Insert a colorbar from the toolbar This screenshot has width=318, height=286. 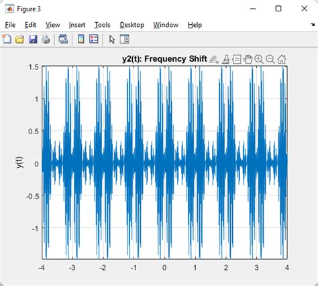[x=81, y=39]
